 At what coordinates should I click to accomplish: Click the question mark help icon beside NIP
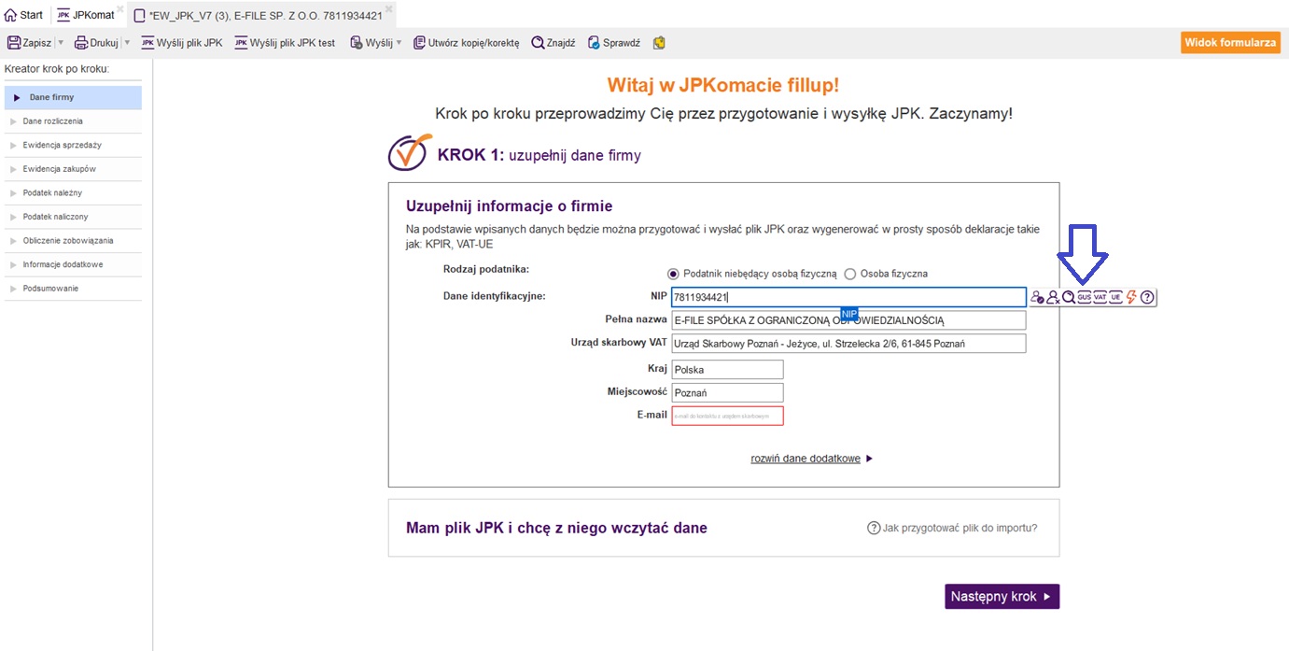coord(1147,297)
